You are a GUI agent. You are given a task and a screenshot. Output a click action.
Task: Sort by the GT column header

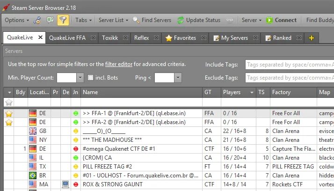[212, 92]
